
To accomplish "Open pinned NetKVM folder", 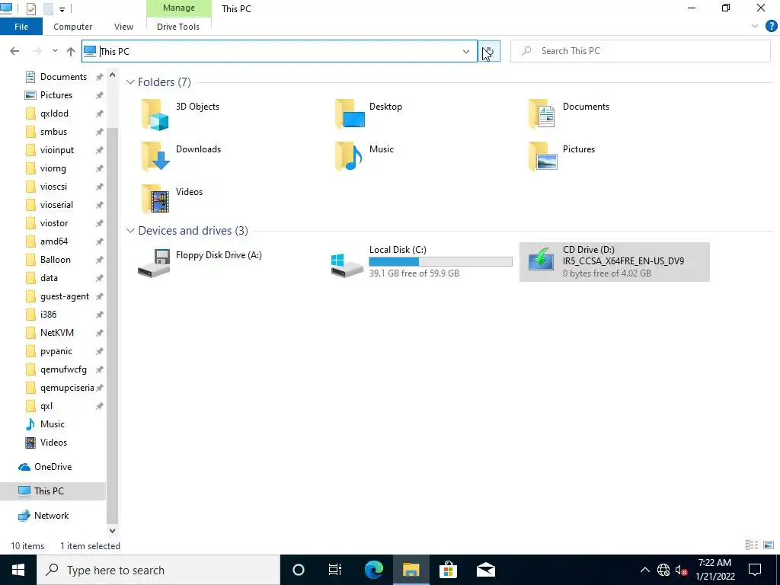I will 56,333.
